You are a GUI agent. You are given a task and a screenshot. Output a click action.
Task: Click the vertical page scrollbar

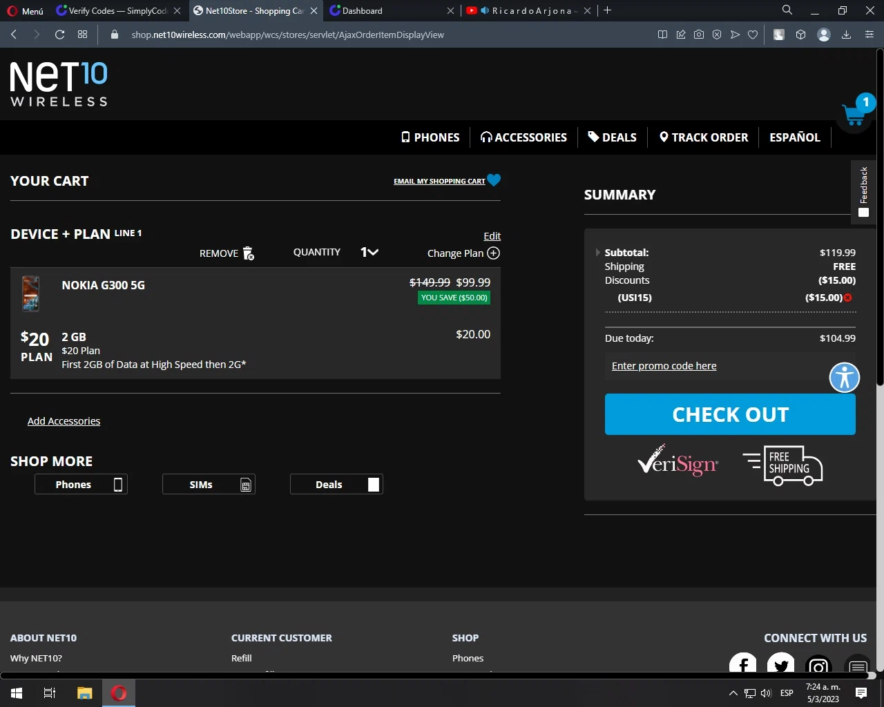(880, 217)
